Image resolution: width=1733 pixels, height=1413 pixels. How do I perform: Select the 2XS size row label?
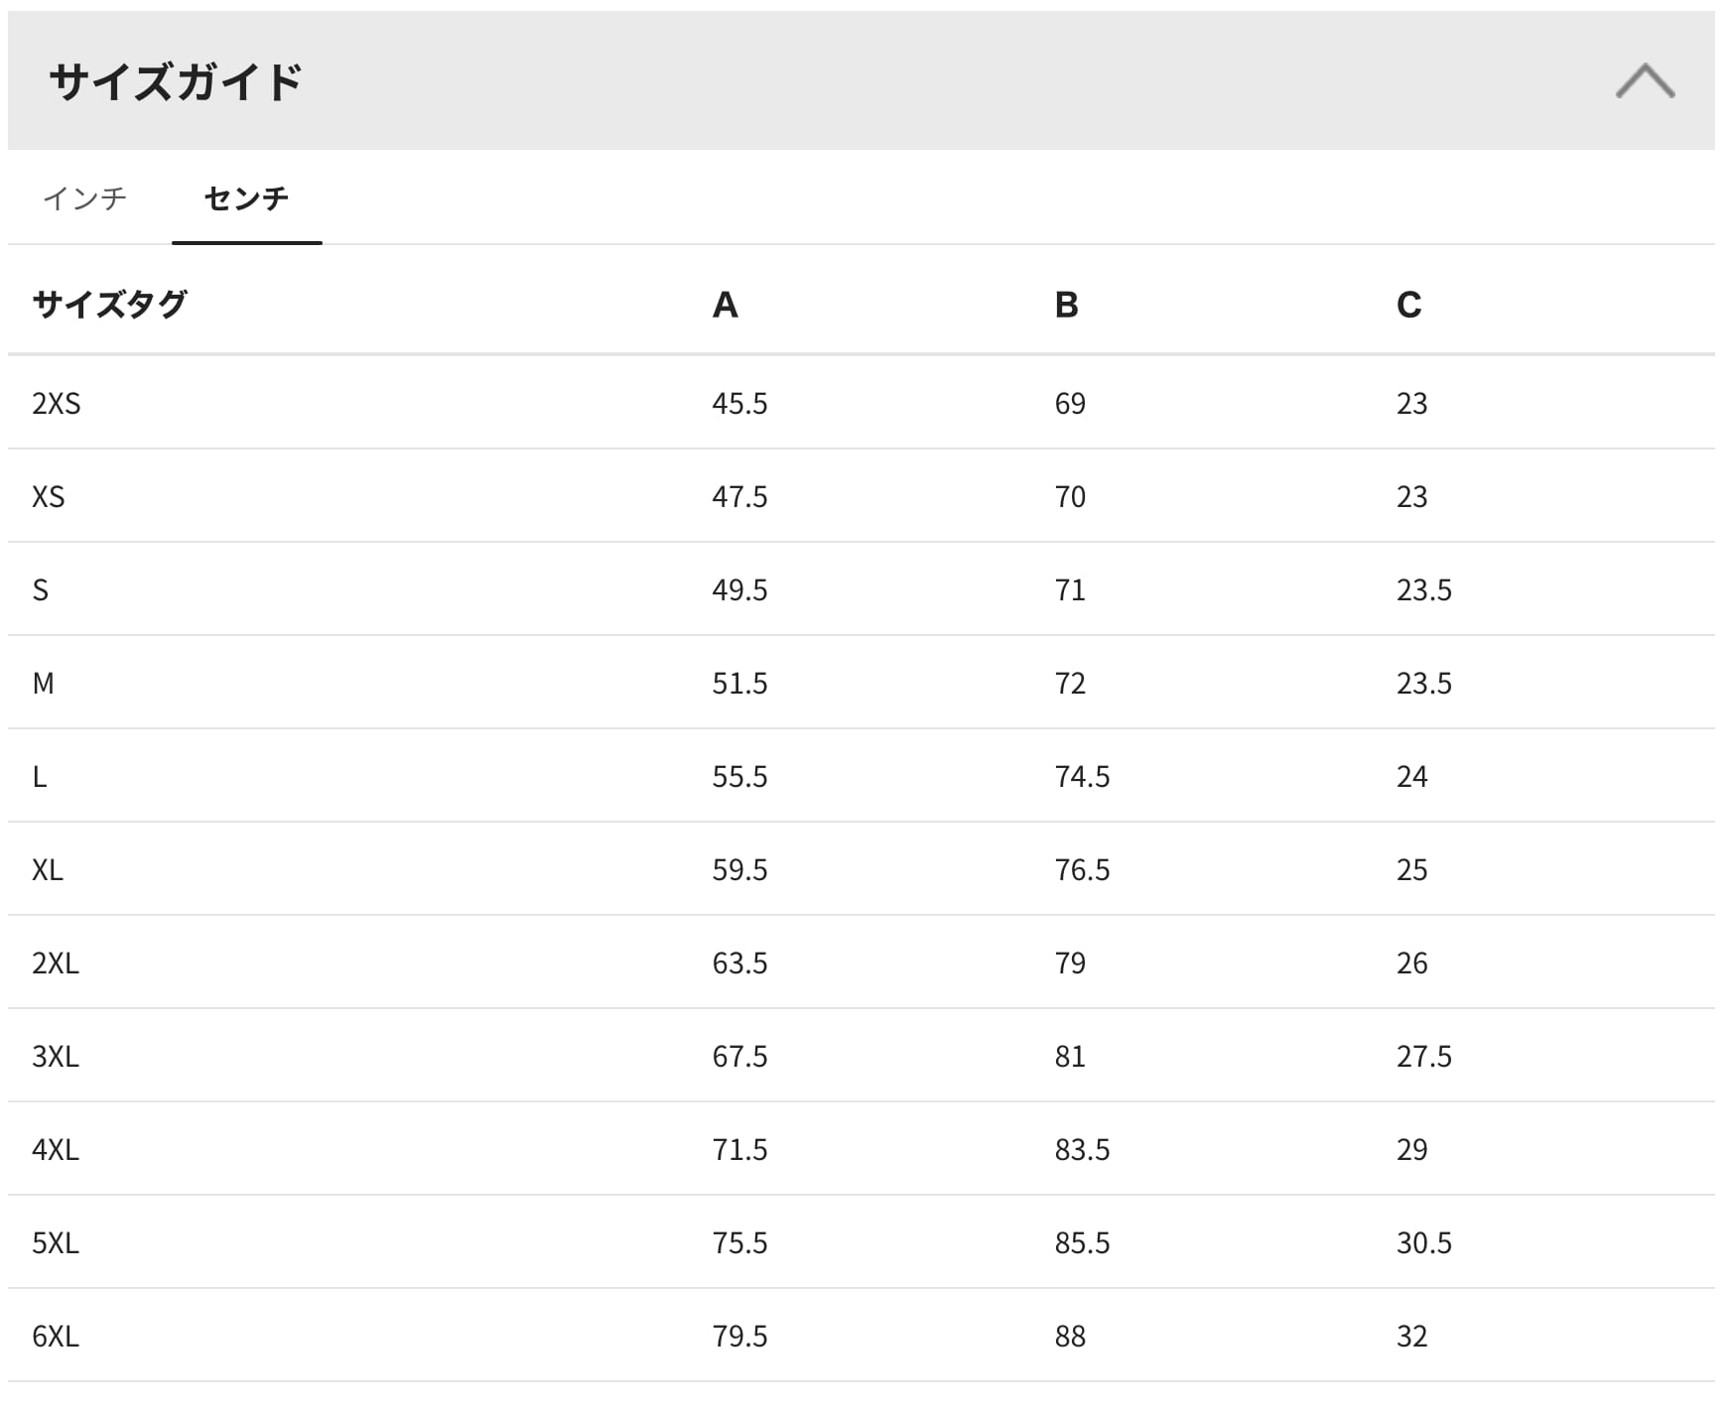click(57, 404)
